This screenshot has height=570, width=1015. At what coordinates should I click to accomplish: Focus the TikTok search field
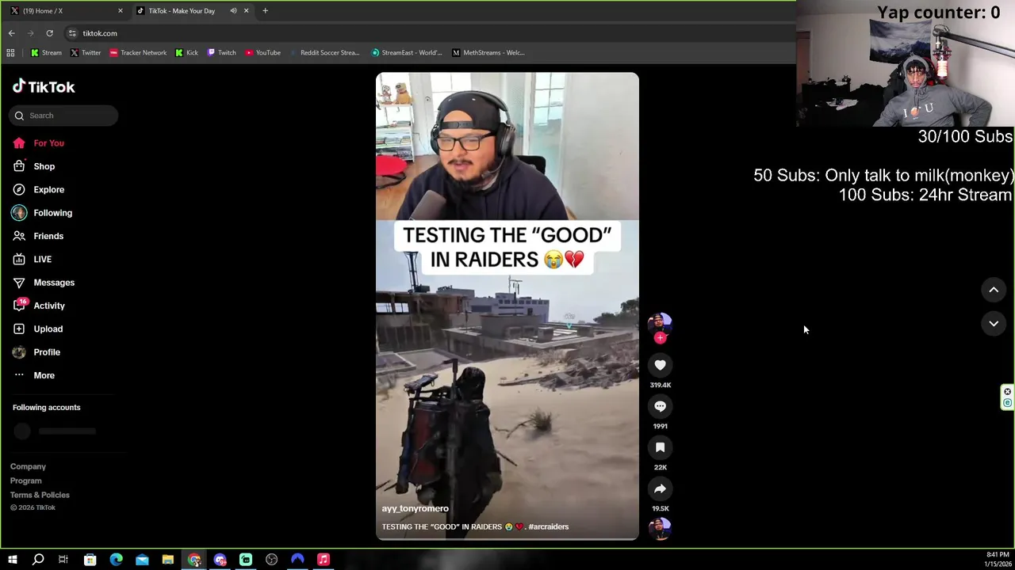63,116
